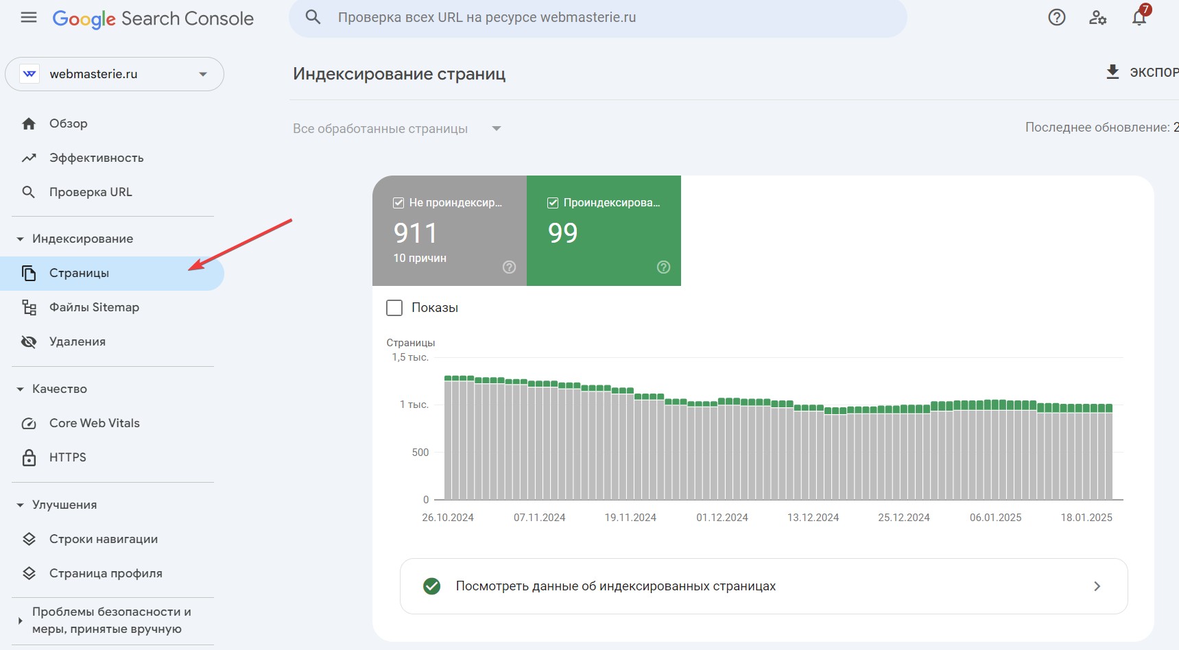Toggle the 'Не проиндексир...' checkbox

[398, 203]
